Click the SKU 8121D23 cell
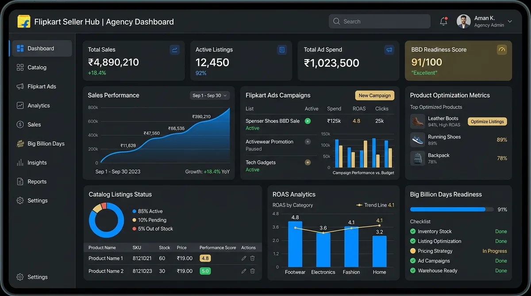Screen dimensions: 531x296 coord(142,271)
